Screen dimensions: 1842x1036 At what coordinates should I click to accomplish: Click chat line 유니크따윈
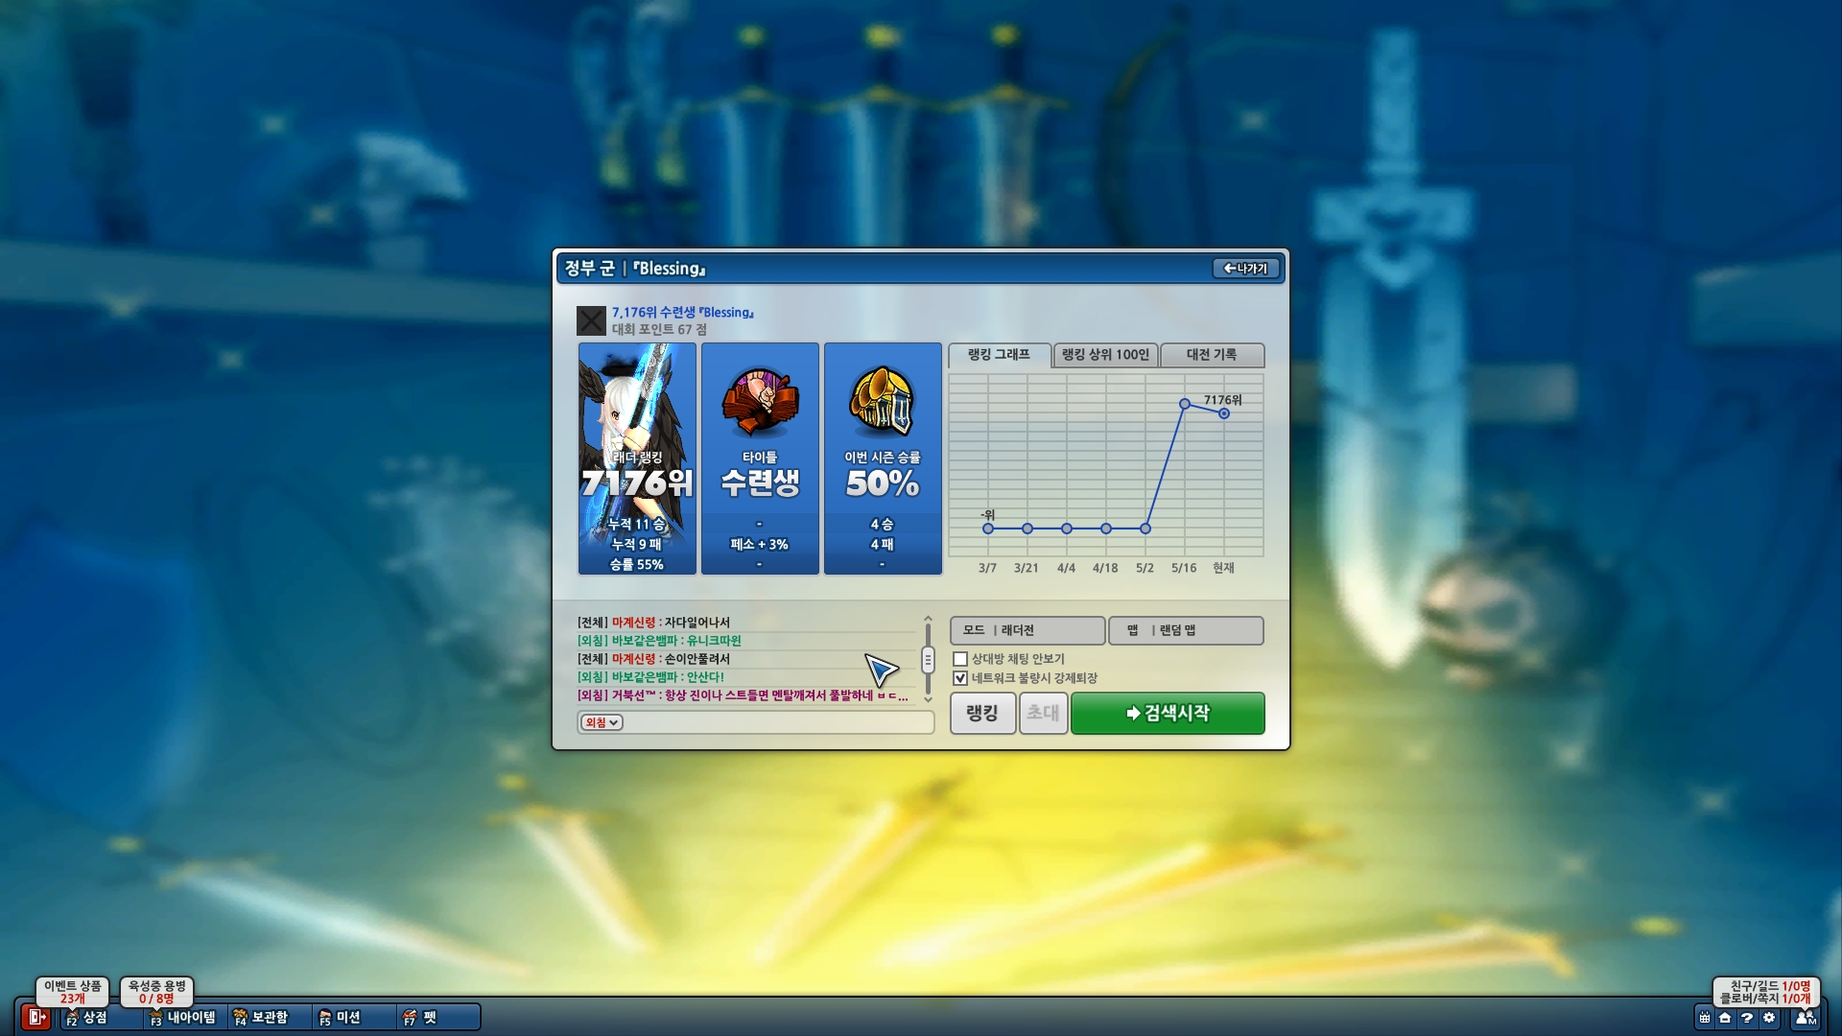click(659, 641)
